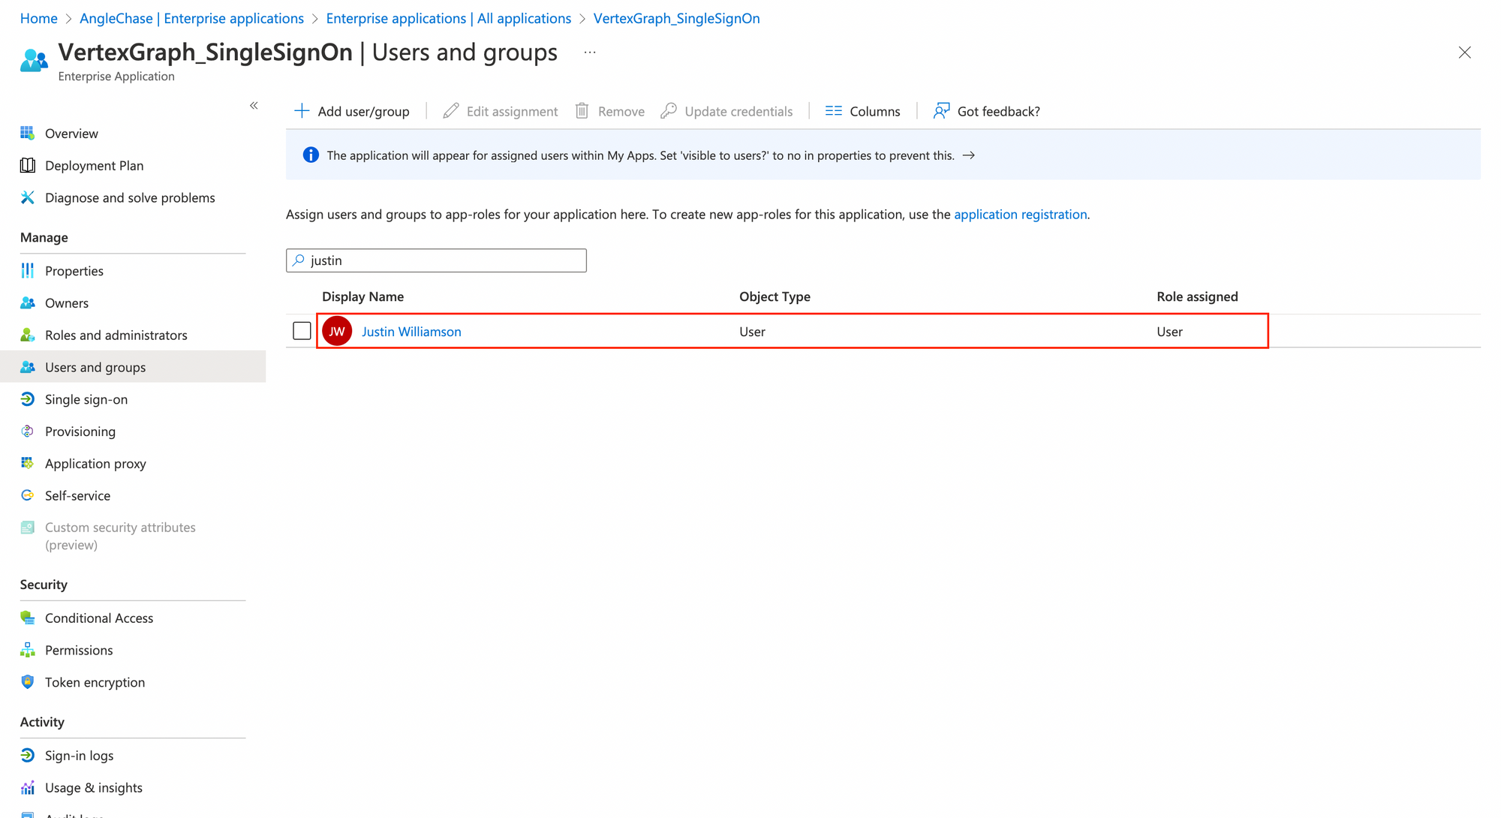
Task: Click the search field containing justin
Action: [436, 260]
